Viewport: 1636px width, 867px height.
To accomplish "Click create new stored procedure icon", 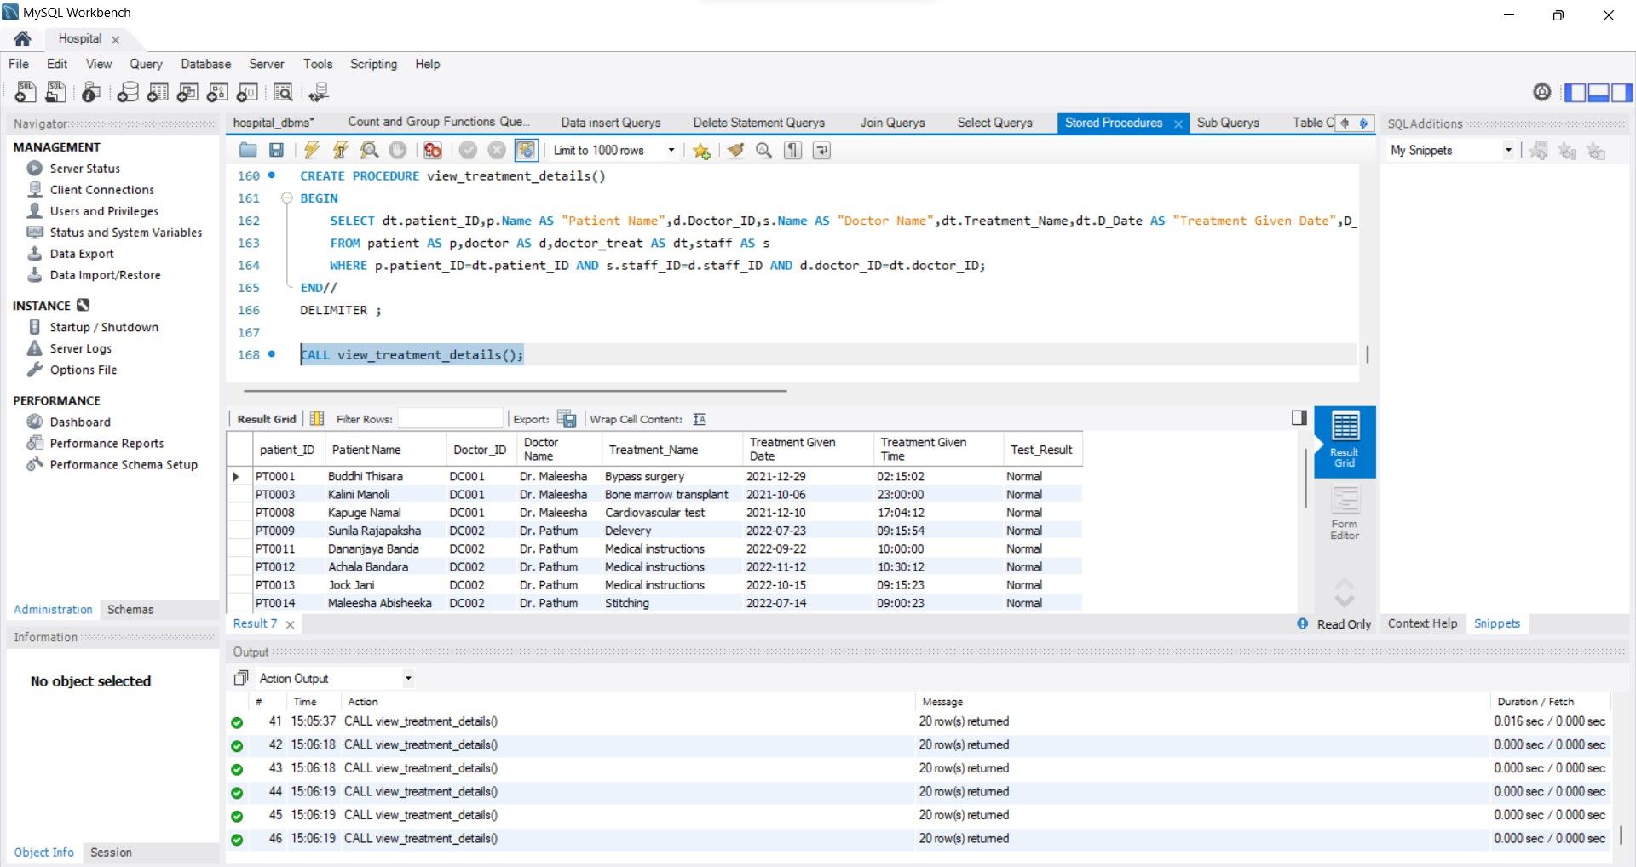I will (x=217, y=92).
